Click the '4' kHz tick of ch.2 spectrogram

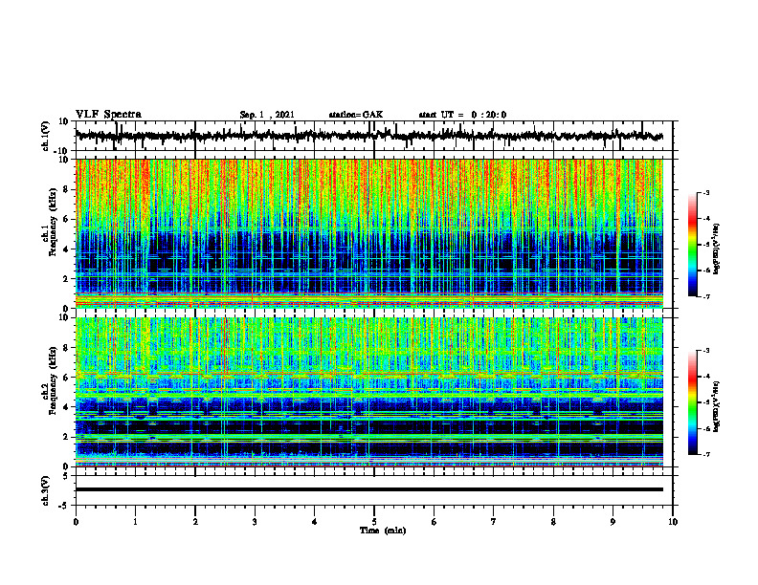[x=67, y=408]
